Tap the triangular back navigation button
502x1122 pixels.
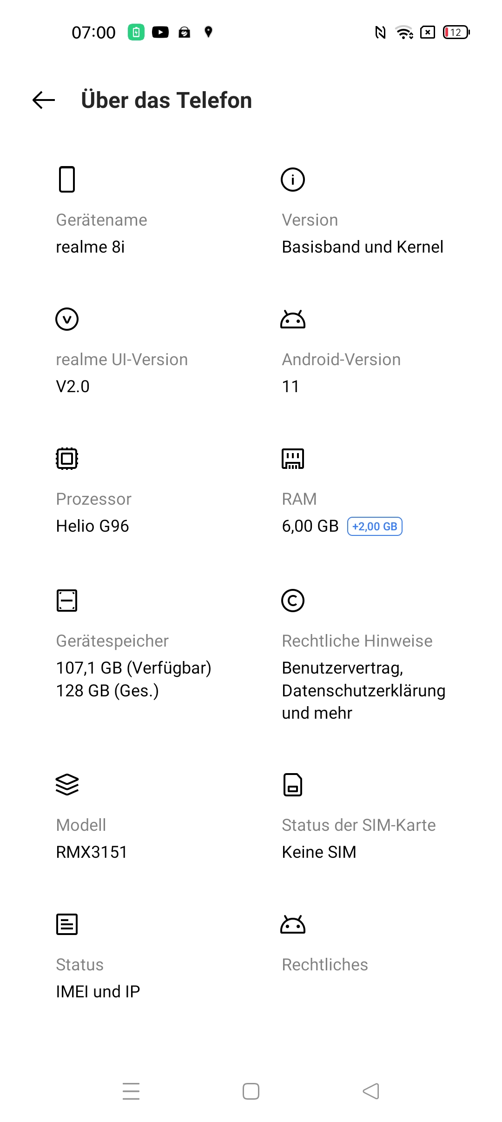coord(371,1091)
